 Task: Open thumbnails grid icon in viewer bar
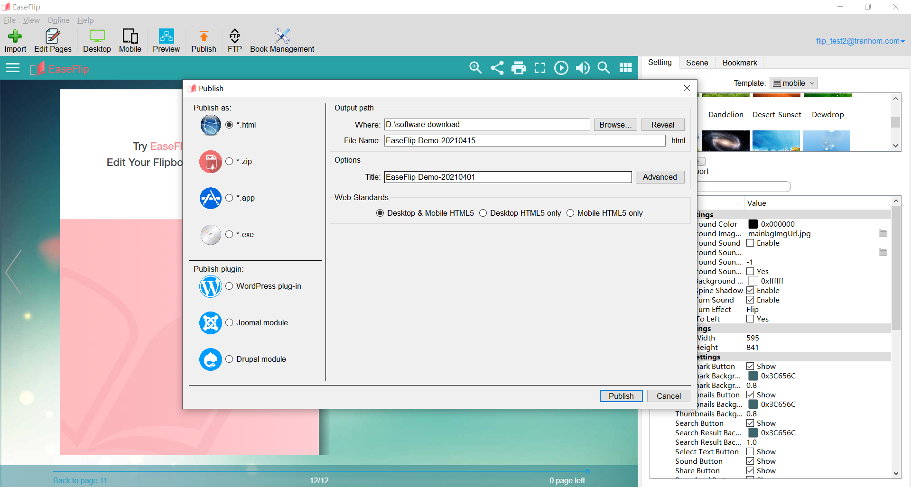[625, 68]
